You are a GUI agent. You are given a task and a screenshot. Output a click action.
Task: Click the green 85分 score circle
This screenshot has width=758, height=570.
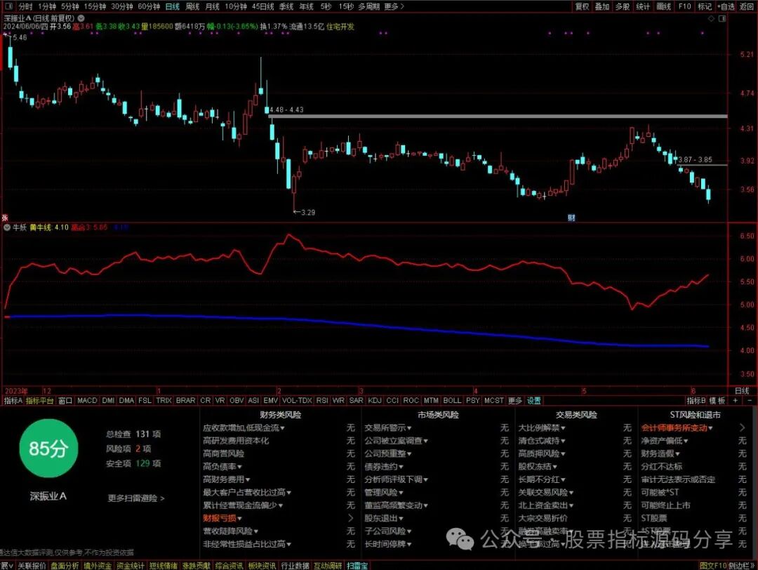coord(48,448)
